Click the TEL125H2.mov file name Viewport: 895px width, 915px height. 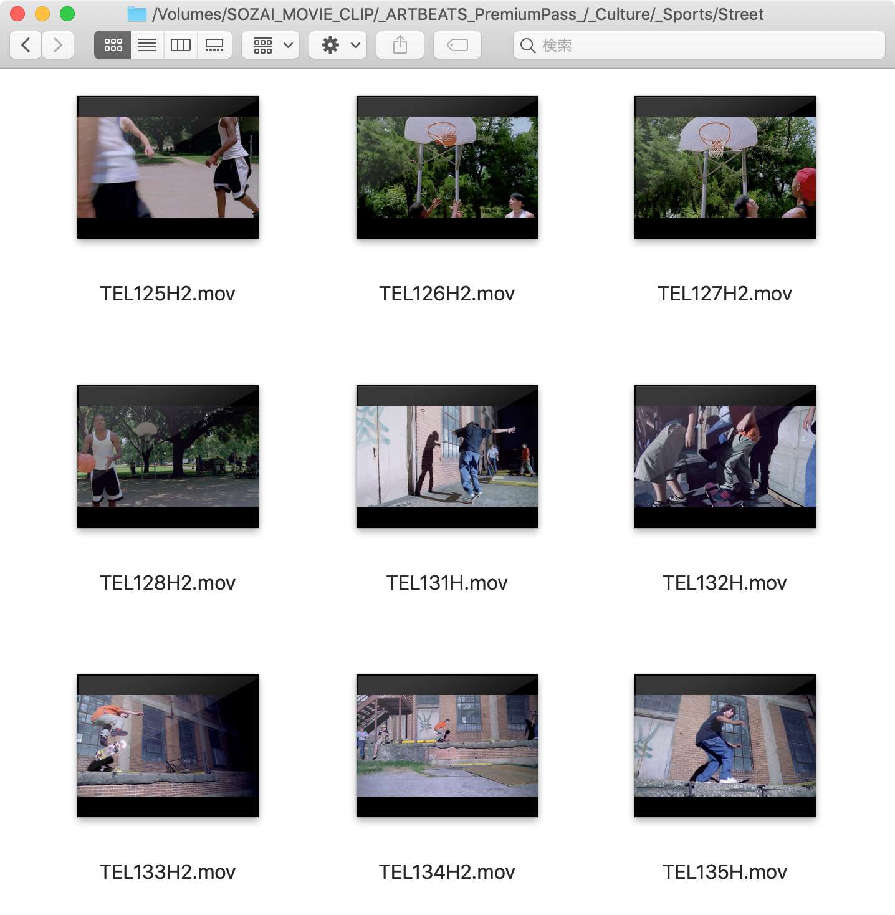point(168,294)
